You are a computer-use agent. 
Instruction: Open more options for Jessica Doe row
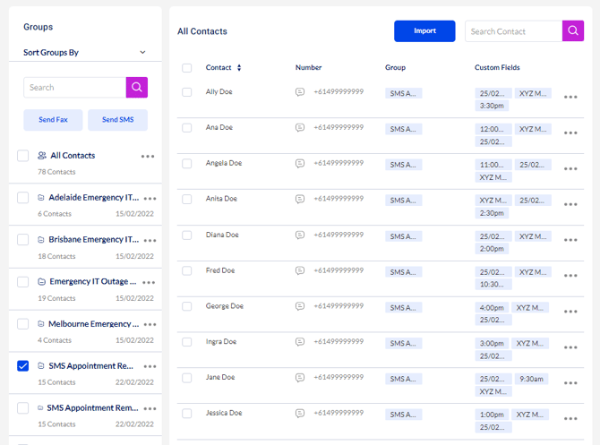click(570, 418)
